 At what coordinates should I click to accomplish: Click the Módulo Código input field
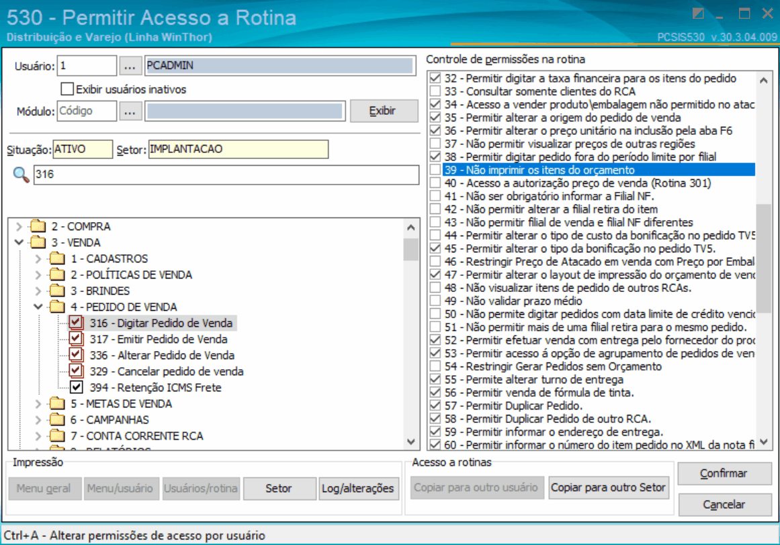(87, 111)
